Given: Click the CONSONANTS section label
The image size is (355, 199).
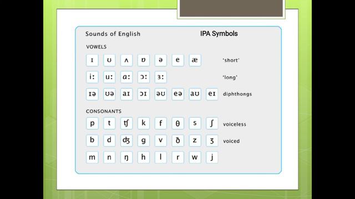Looking at the screenshot, I should pyautogui.click(x=104, y=112).
